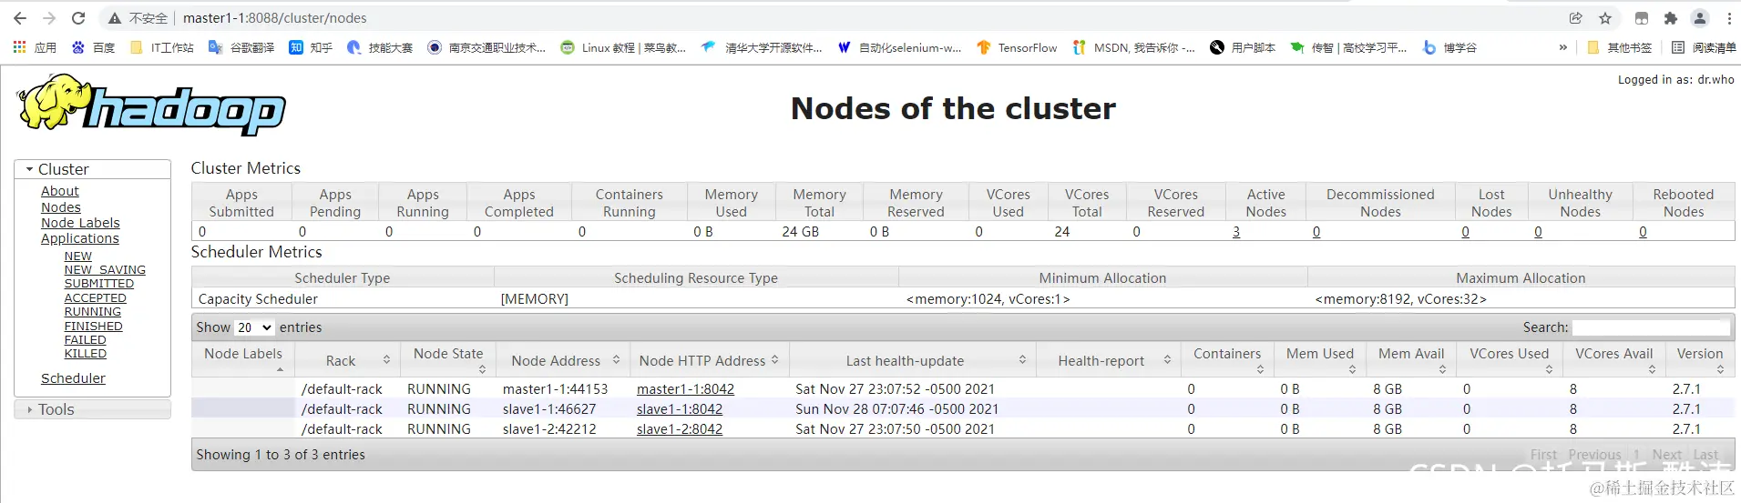
Task: Expand the Tools sidebar section
Action: [x=92, y=409]
